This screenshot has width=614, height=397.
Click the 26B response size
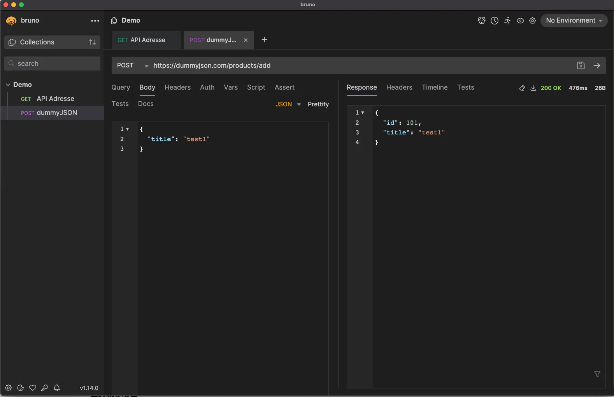600,88
